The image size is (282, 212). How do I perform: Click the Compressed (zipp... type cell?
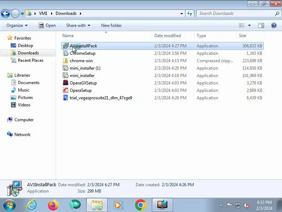pyautogui.click(x=215, y=61)
